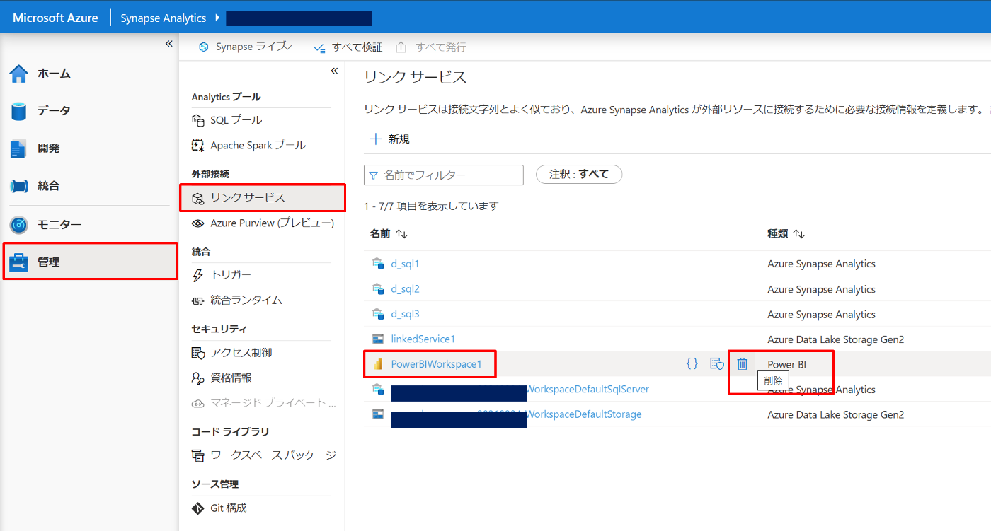Click すべて検証 (Validate all)
Screen dimensions: 991x531
[348, 47]
